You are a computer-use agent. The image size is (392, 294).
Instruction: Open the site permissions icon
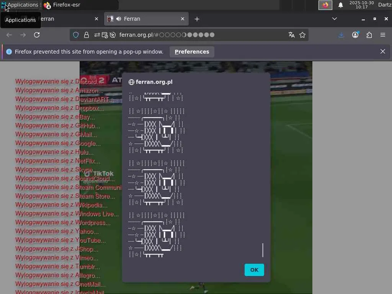coord(97,35)
